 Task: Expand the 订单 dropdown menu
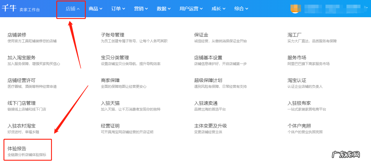pos(118,9)
